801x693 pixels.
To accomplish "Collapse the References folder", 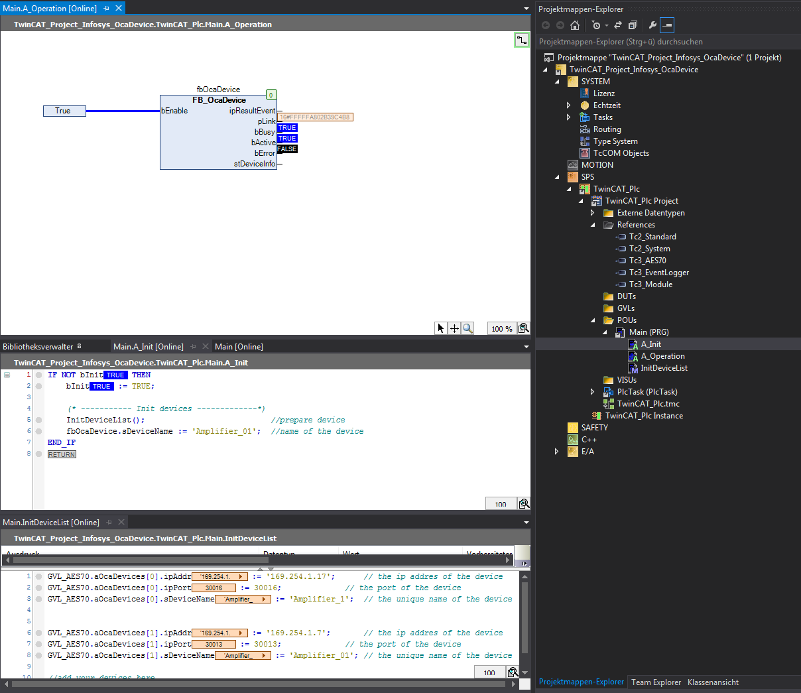I will click(x=593, y=225).
